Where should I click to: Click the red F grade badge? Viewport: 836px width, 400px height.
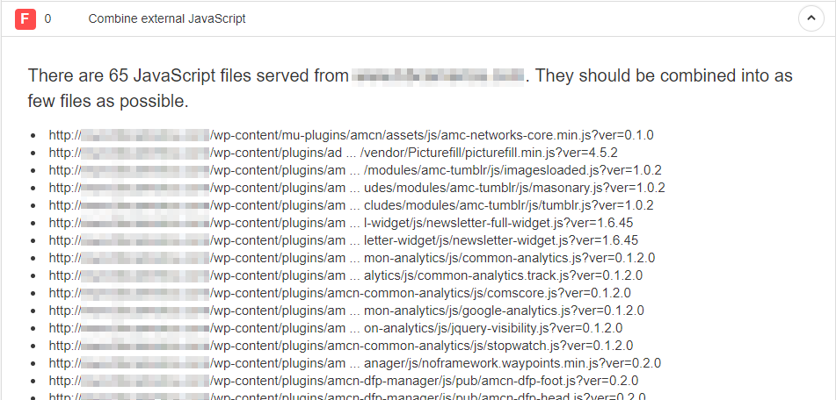25,19
